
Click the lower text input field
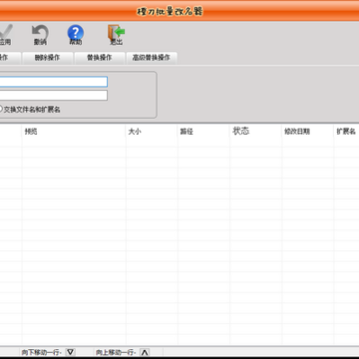(x=54, y=96)
